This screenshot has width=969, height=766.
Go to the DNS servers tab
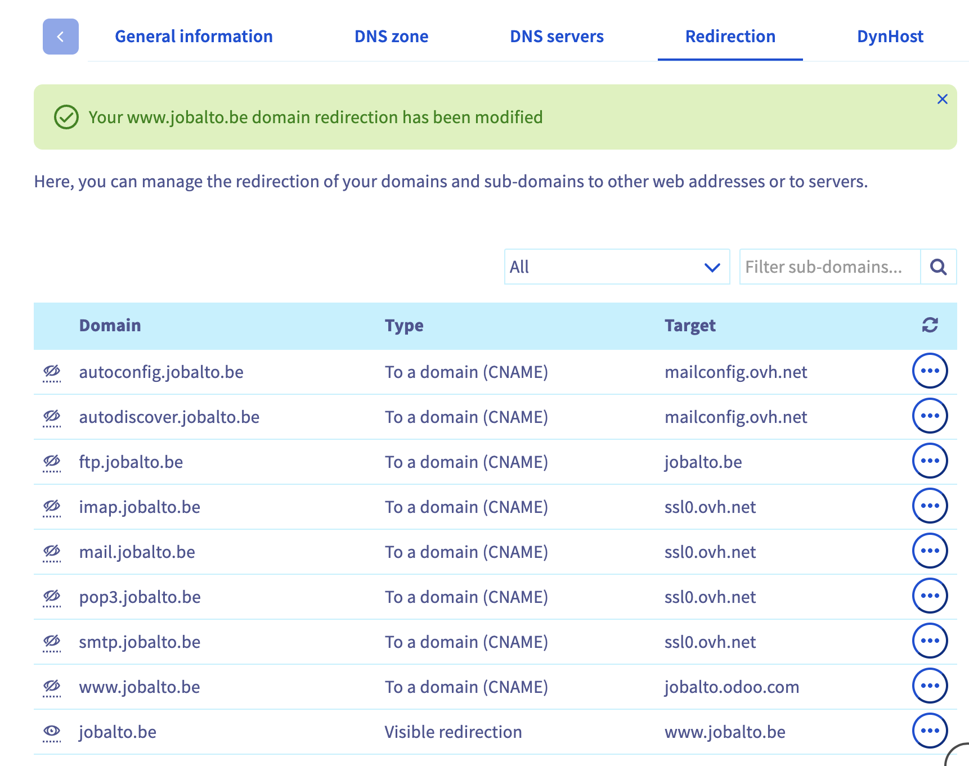tap(557, 37)
